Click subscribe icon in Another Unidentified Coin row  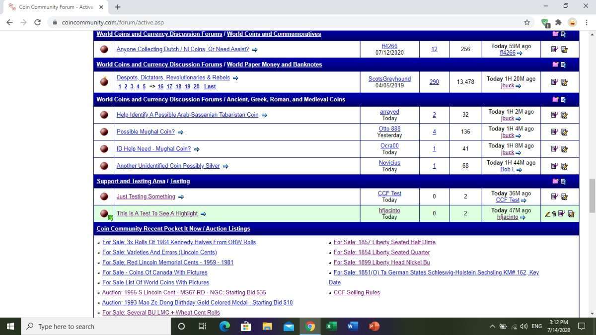564,166
